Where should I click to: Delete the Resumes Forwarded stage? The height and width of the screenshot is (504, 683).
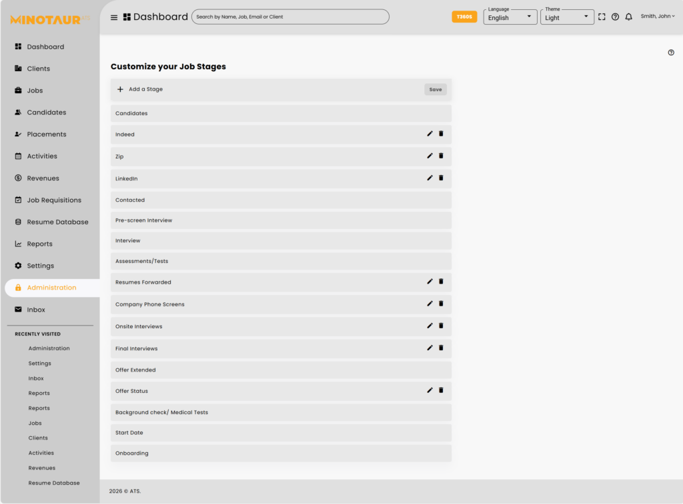[441, 282]
